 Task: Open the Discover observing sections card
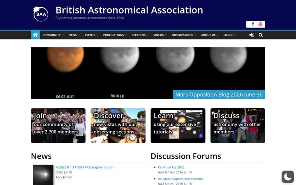(118, 125)
